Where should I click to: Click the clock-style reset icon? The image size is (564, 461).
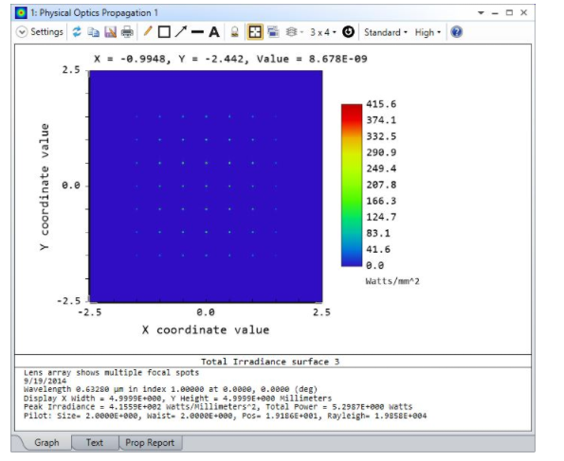[x=348, y=32]
